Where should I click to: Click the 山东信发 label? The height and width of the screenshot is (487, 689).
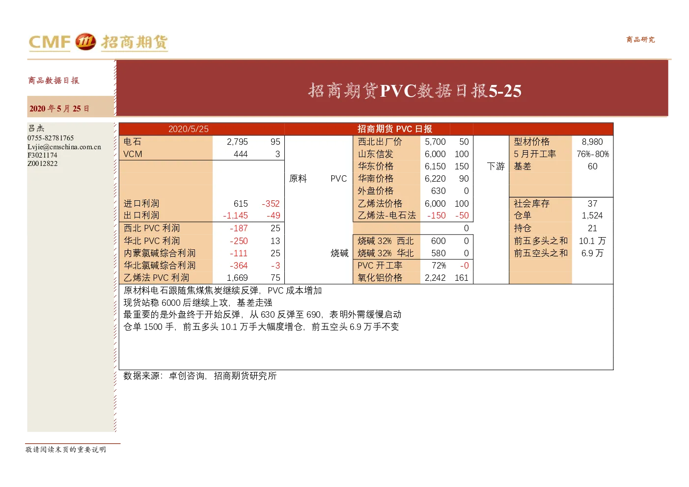[x=376, y=154]
